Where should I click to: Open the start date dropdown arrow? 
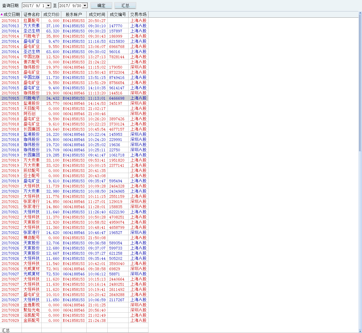[x=48, y=6]
